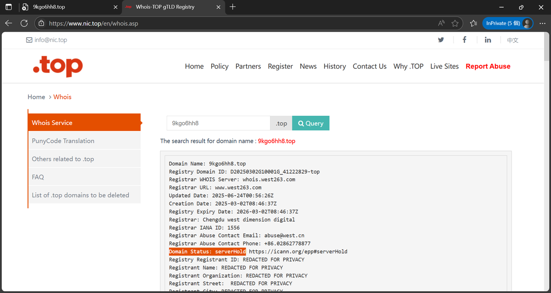The image size is (551, 293).
Task: View site information lock icon
Action: pos(42,23)
